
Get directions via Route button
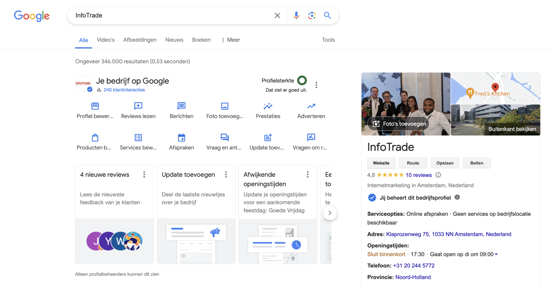click(x=413, y=163)
